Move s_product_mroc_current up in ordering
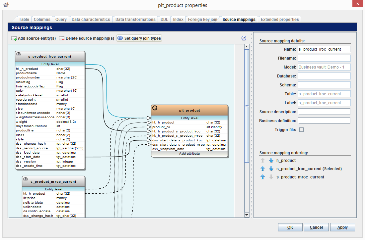This screenshot has width=365, height=240. point(263,177)
